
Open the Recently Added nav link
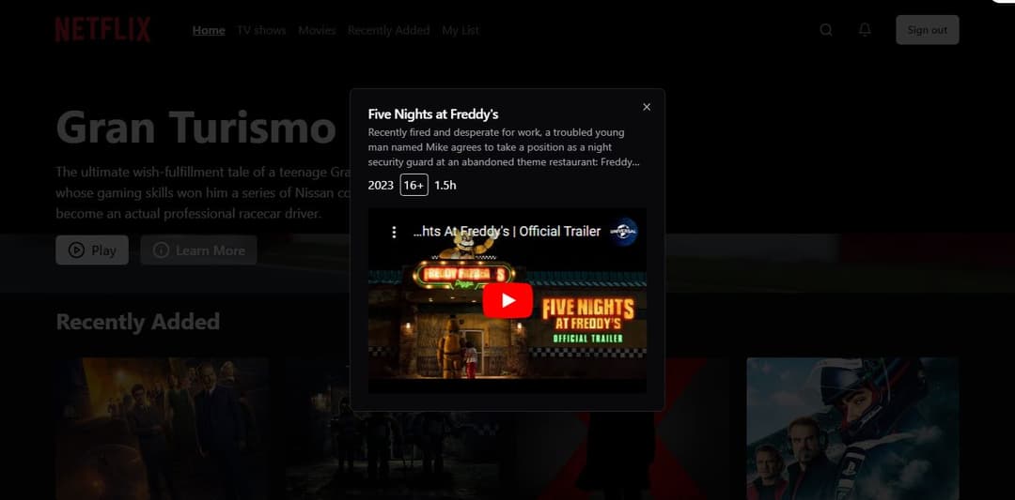click(388, 30)
